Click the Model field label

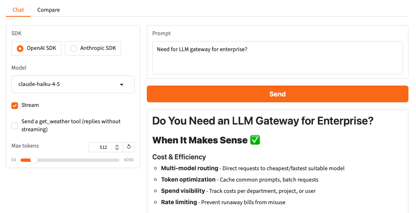coord(19,68)
